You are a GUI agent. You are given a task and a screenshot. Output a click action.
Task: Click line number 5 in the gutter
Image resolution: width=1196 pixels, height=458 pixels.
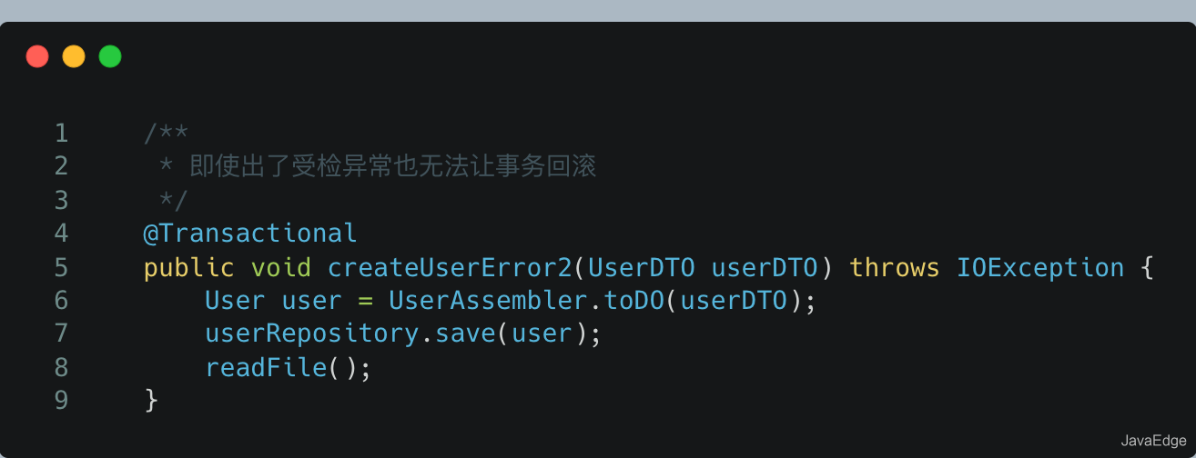click(x=61, y=268)
